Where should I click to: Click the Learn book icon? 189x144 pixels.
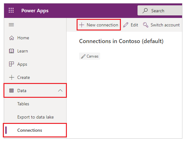coord(11,51)
